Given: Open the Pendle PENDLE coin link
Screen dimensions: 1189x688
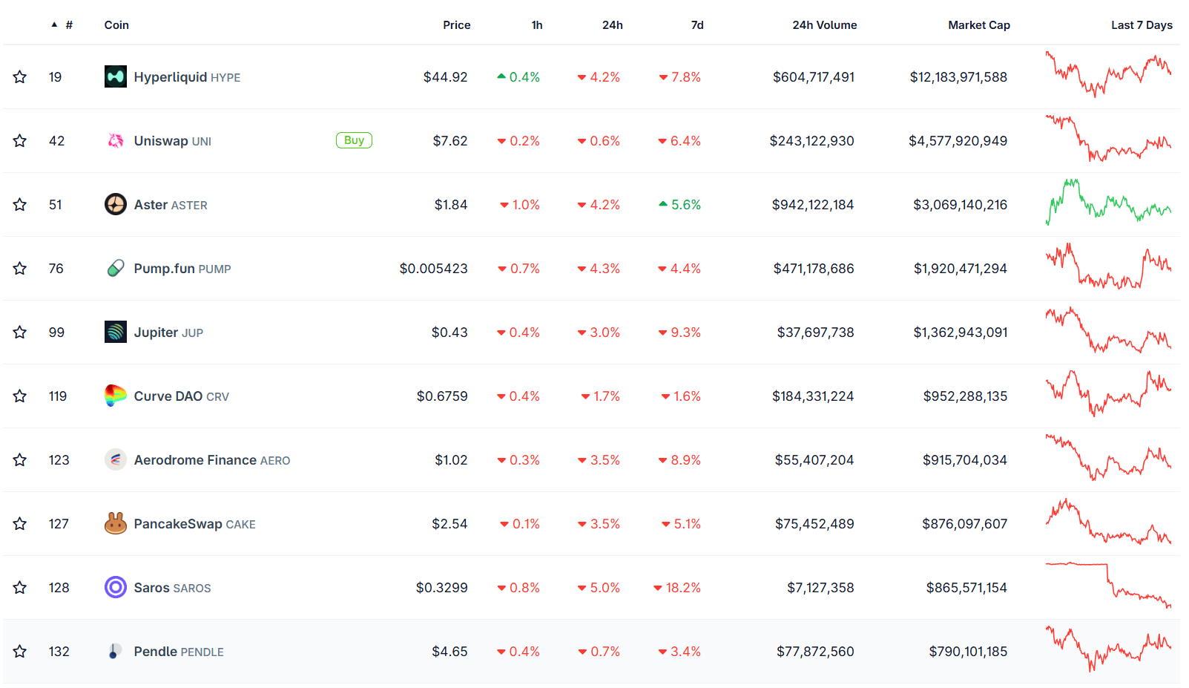Looking at the screenshot, I should click(x=178, y=652).
